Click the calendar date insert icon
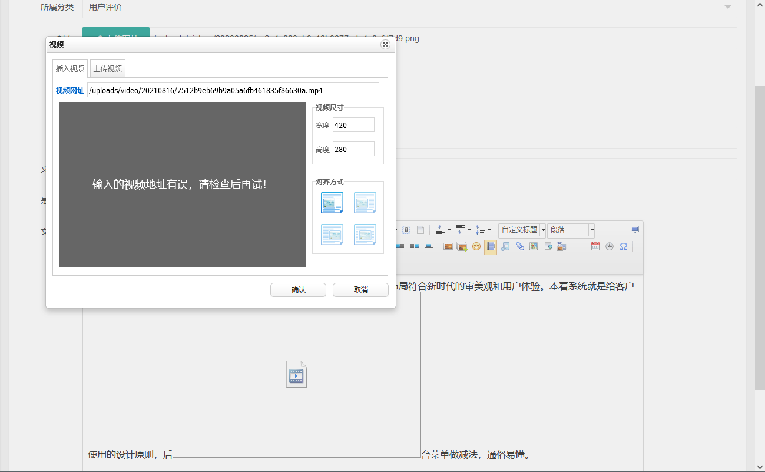This screenshot has height=472, width=765. click(x=595, y=246)
